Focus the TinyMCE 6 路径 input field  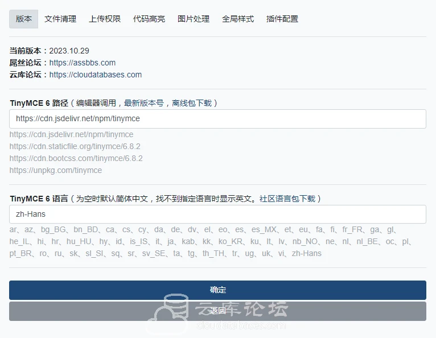218,119
